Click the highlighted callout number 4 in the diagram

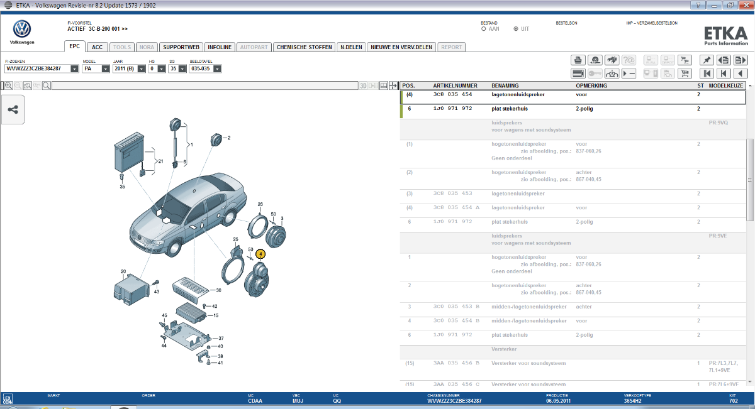tap(260, 254)
